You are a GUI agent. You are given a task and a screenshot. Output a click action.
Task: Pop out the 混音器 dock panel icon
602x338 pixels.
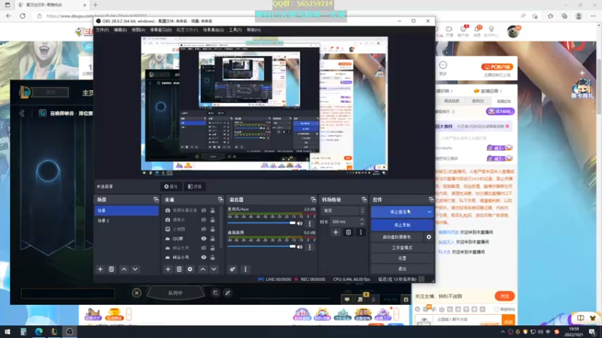[313, 200]
